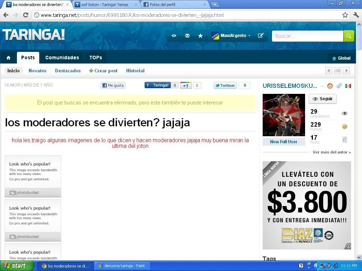Click the page scrollbar up arrow

point(359,24)
